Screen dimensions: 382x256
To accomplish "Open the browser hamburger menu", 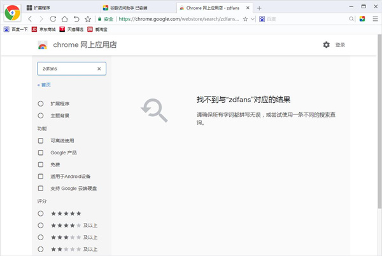I will point(375,19).
